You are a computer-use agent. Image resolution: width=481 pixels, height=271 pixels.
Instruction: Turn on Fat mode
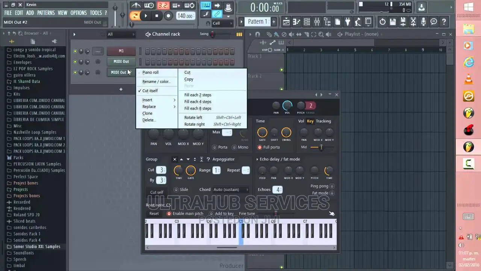(332, 193)
